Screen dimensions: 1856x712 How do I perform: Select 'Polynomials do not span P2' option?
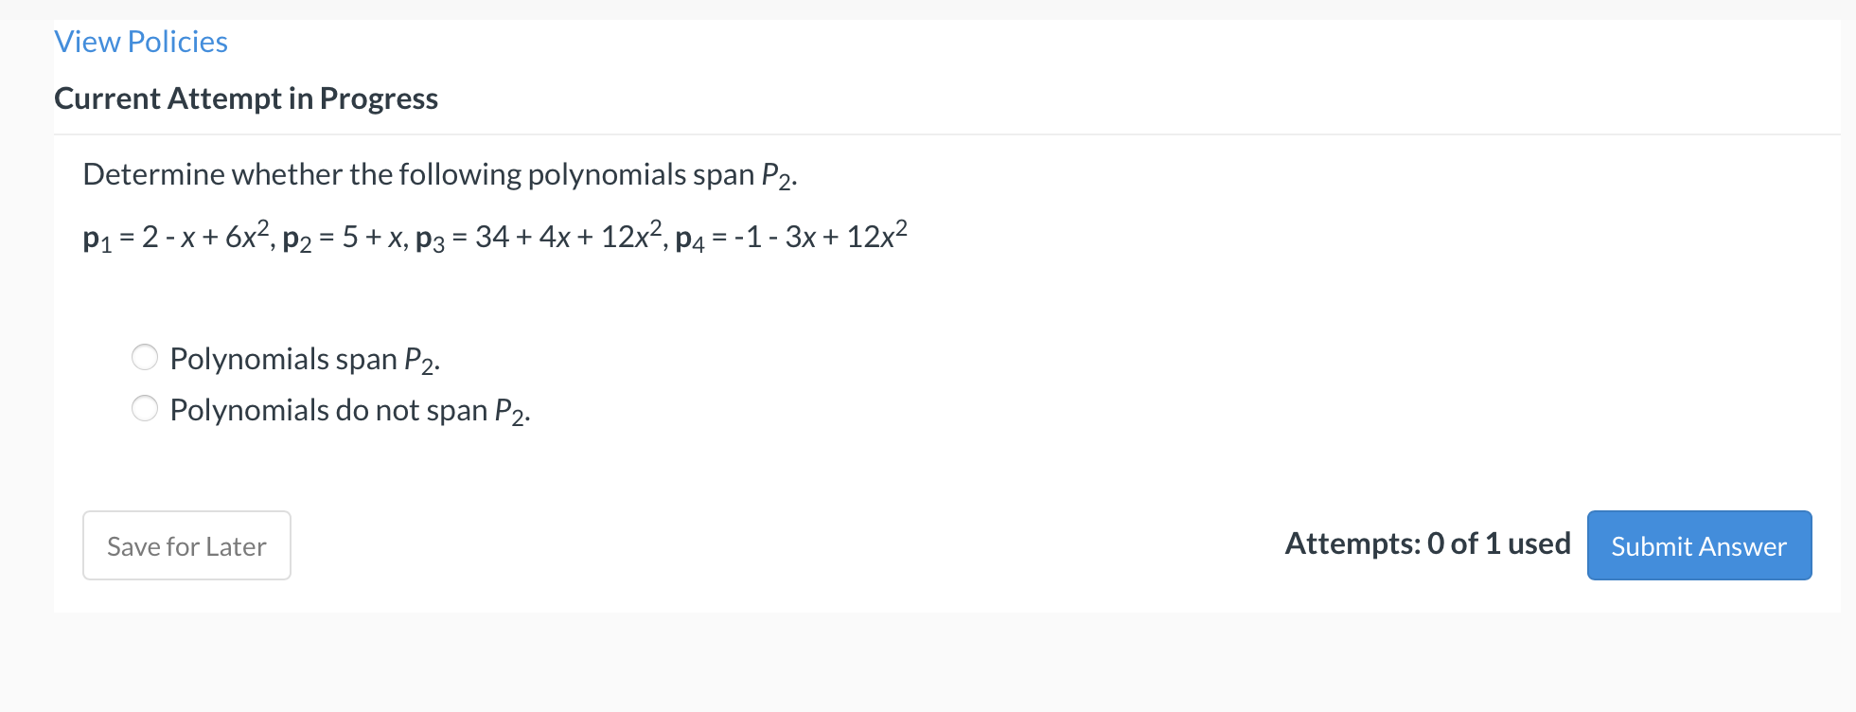coord(144,408)
